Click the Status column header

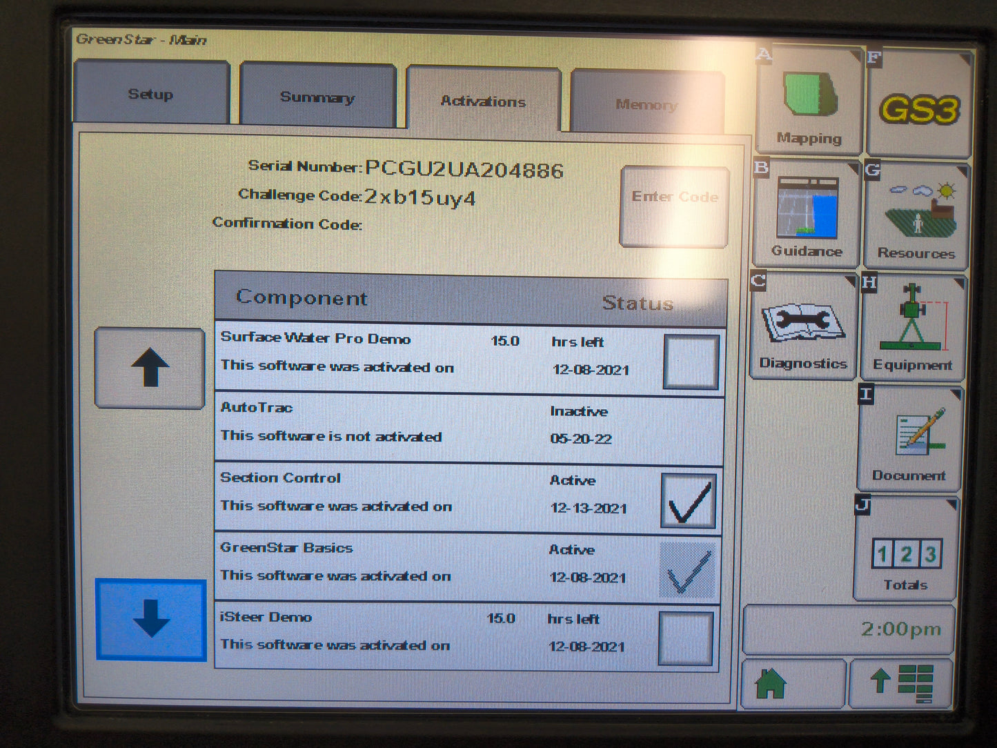[x=638, y=303]
